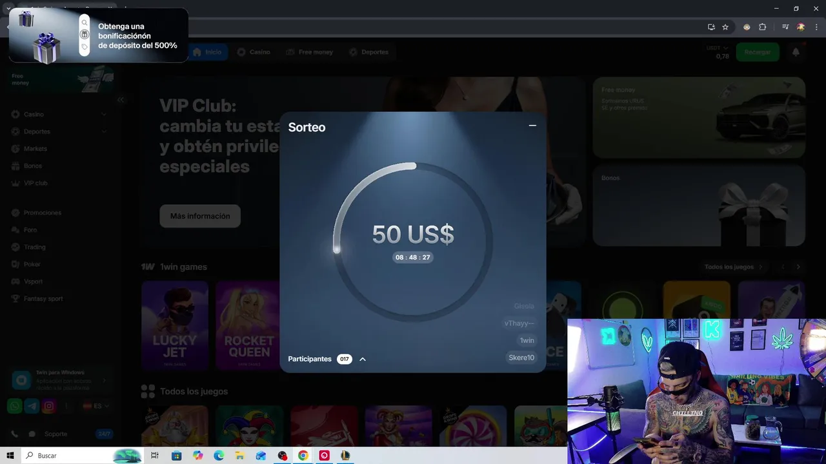Screen dimensions: 826x464
Task: Open Task View in taskbar
Action: pyautogui.click(x=155, y=456)
